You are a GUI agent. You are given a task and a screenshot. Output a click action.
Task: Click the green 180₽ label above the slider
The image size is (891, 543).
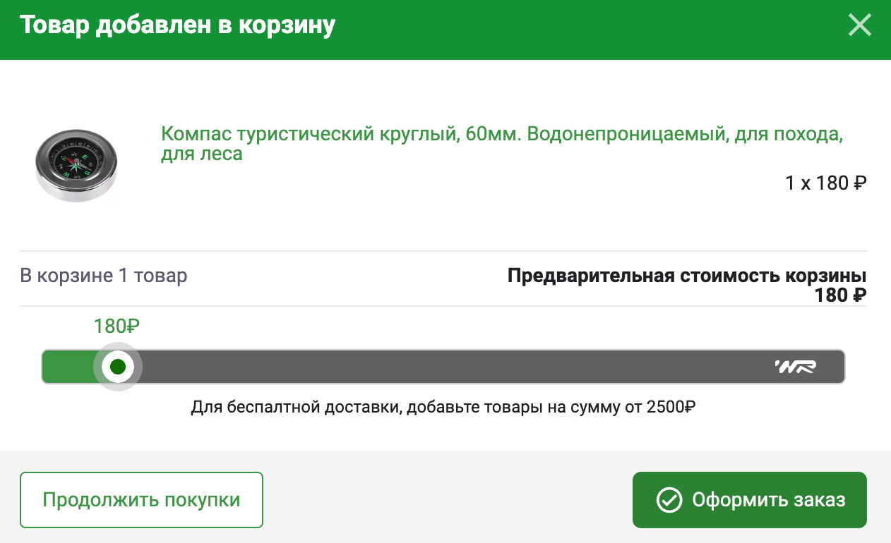[x=116, y=327]
